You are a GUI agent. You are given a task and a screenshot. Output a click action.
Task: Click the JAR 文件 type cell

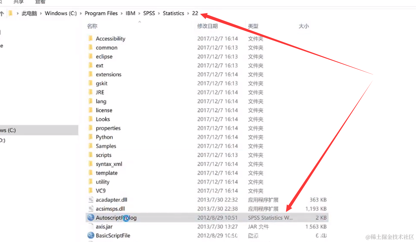tap(258, 227)
